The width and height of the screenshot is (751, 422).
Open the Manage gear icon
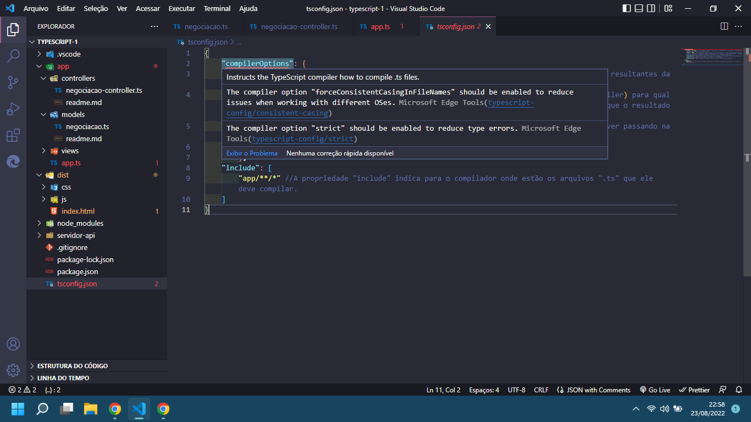tap(13, 370)
